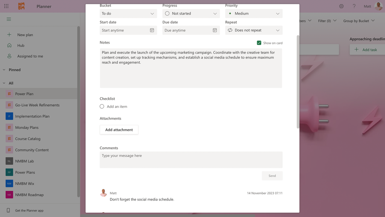Click the Add an item checklist field

point(117,106)
